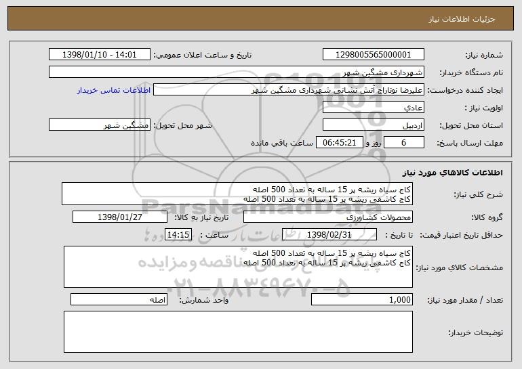Click the delivery province field اردبیل

(x=373, y=125)
